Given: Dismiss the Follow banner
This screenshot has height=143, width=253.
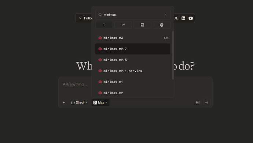Looking at the screenshot, I should 80,18.
